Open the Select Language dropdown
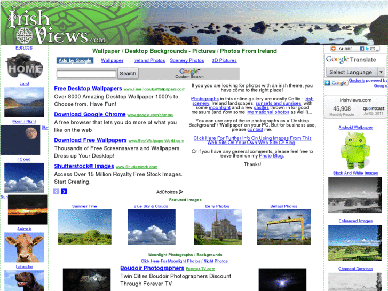 [355, 72]
